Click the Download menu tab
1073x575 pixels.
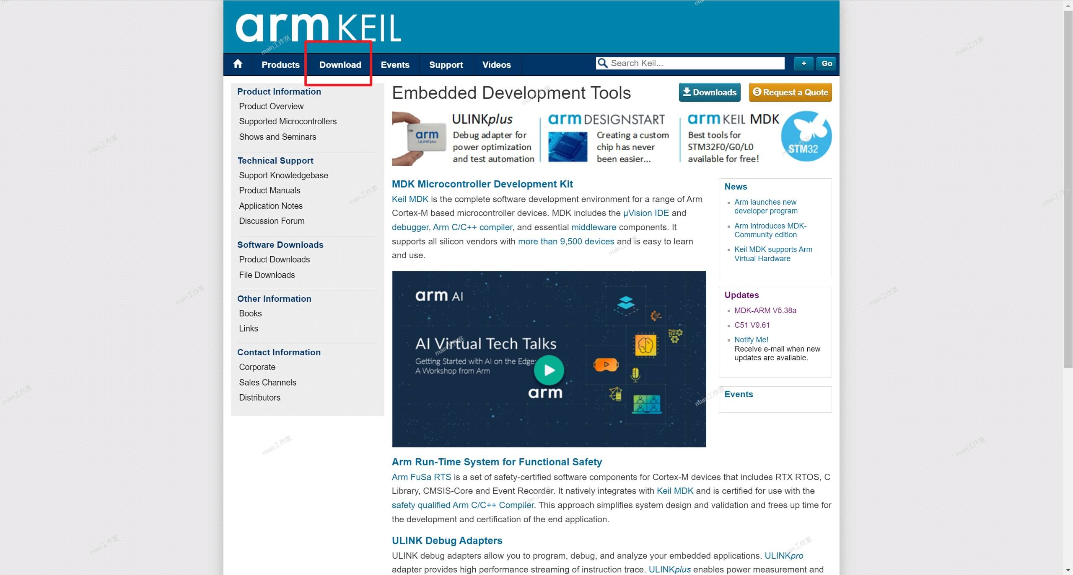[x=340, y=64]
